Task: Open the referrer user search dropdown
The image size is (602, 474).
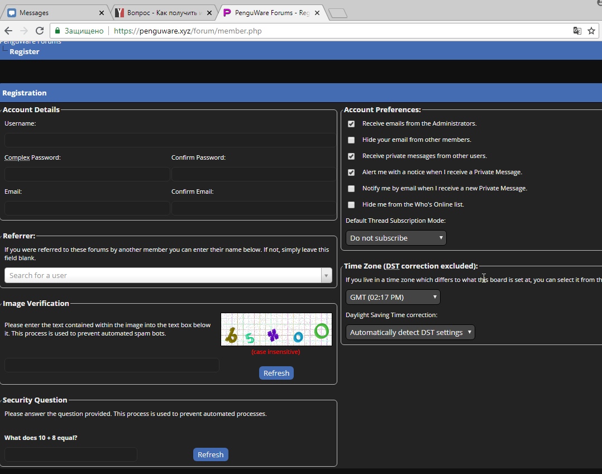Action: (326, 275)
